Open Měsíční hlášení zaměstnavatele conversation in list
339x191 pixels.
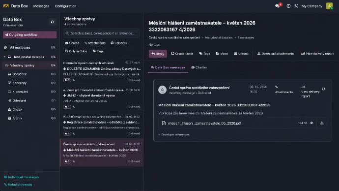coord(102,153)
